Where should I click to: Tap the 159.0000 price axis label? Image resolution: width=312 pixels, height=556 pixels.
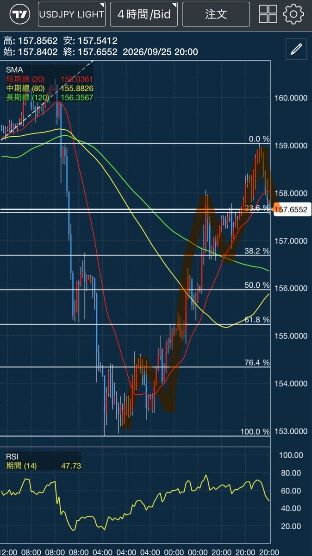point(291,145)
